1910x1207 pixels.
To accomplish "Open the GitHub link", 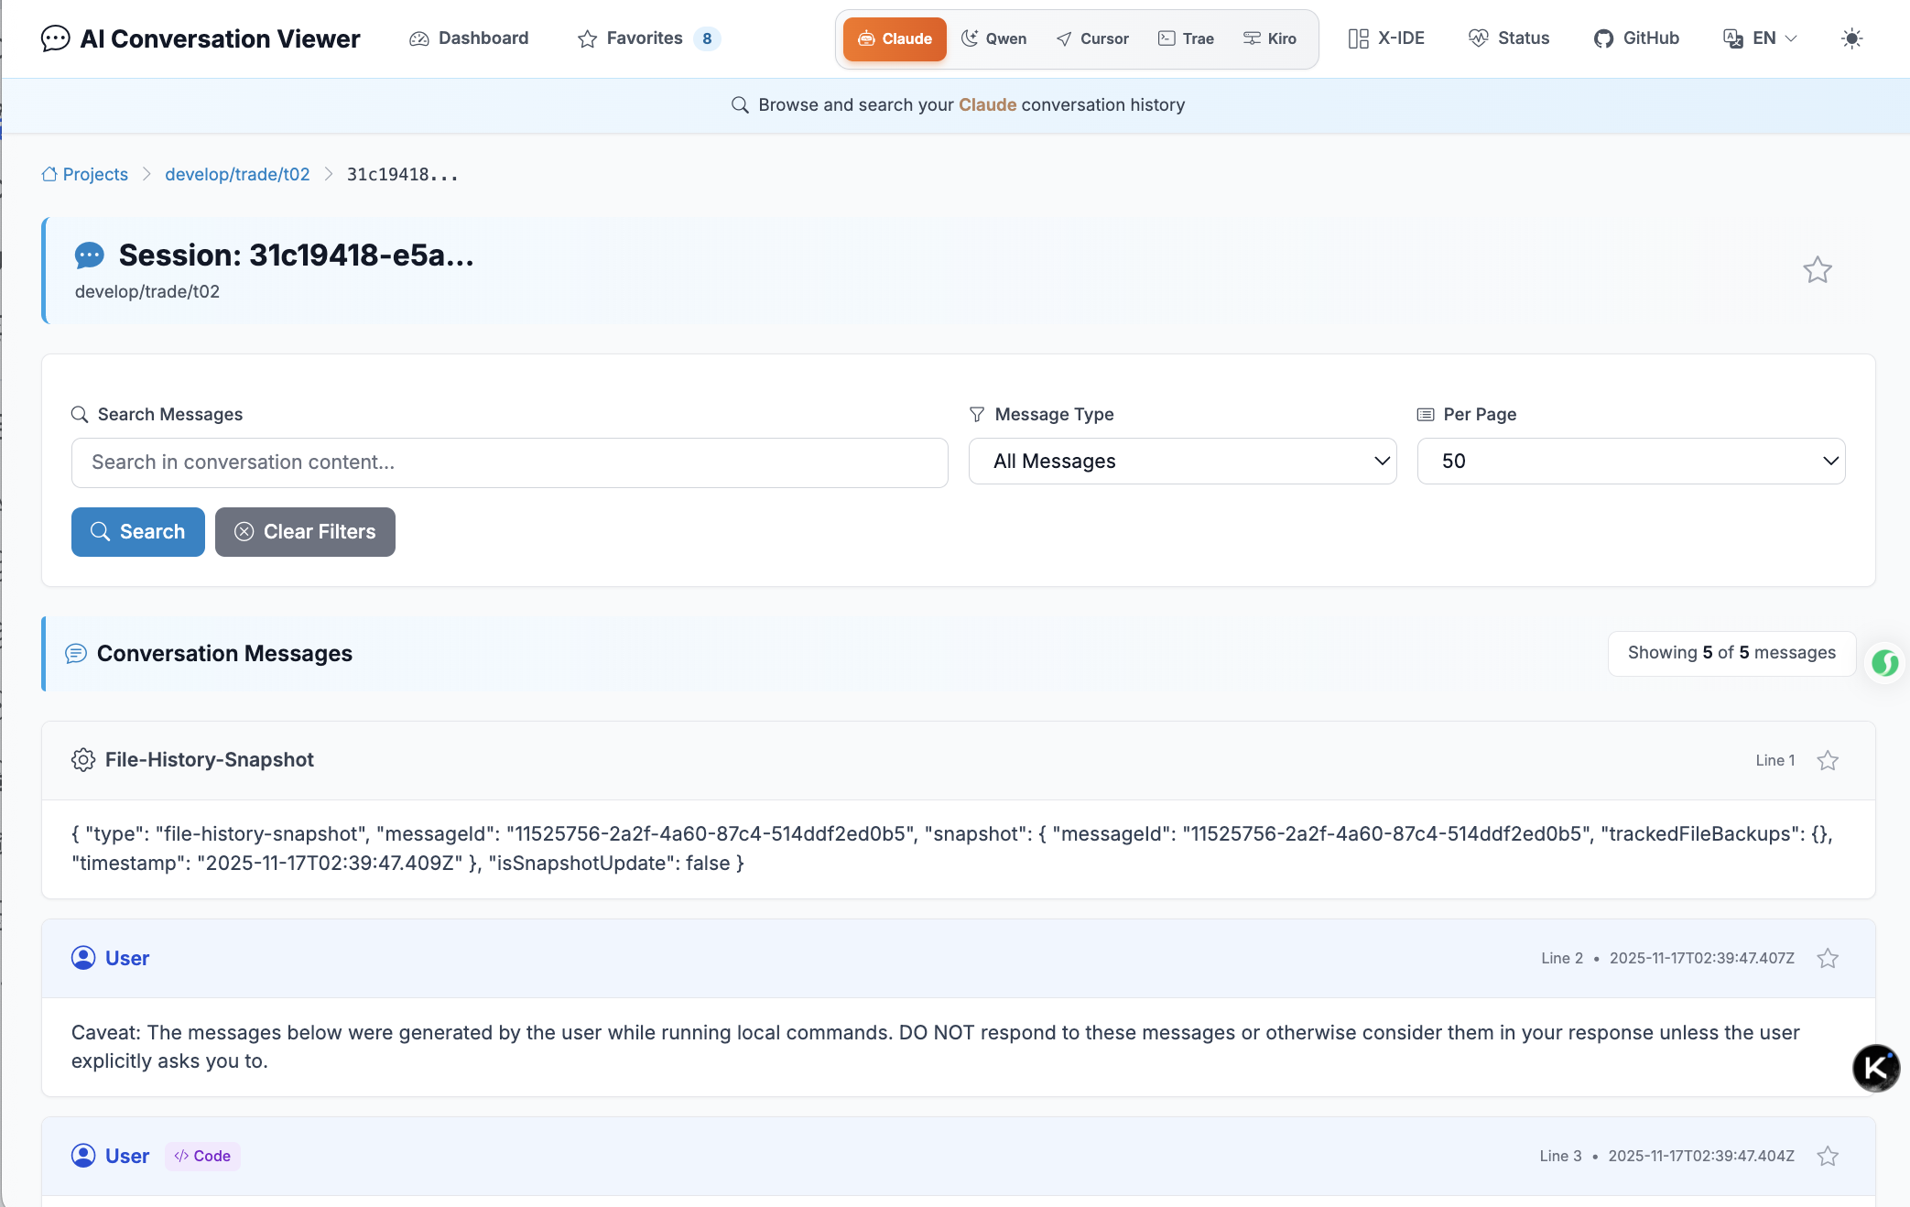I will click(x=1636, y=38).
